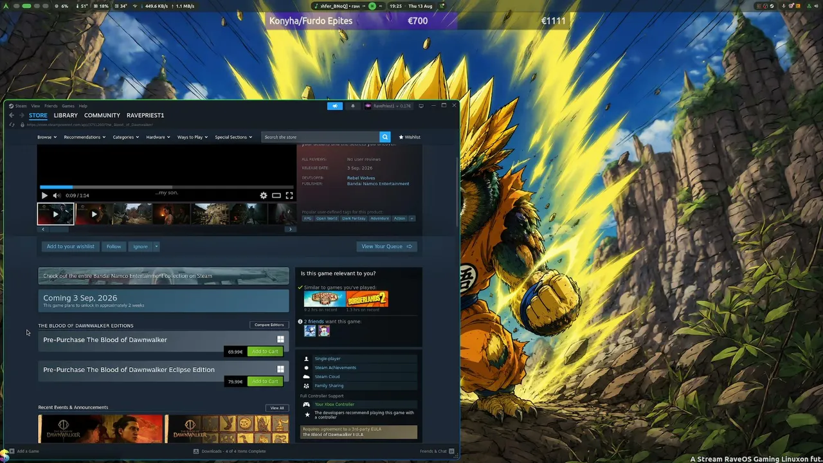This screenshot has height=463, width=823.
Task: Click the Steam Cloud icon
Action: point(306,377)
